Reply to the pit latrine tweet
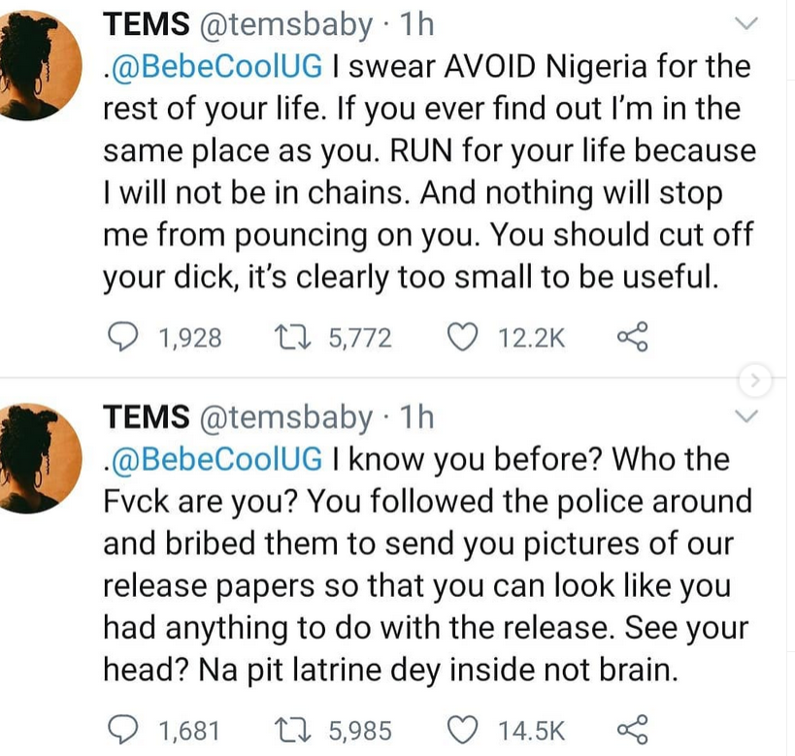The height and width of the screenshot is (756, 795). (x=121, y=729)
